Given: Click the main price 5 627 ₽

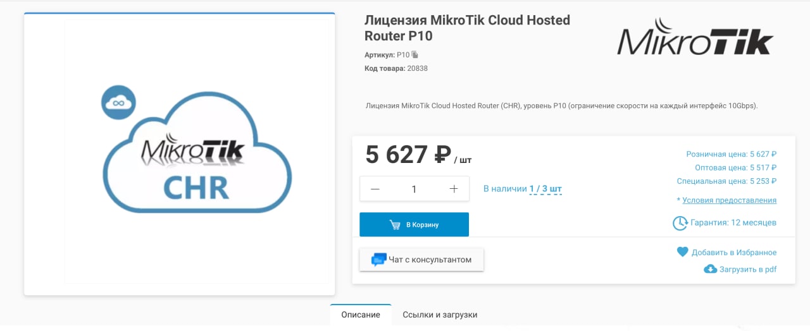Looking at the screenshot, I should coord(408,154).
